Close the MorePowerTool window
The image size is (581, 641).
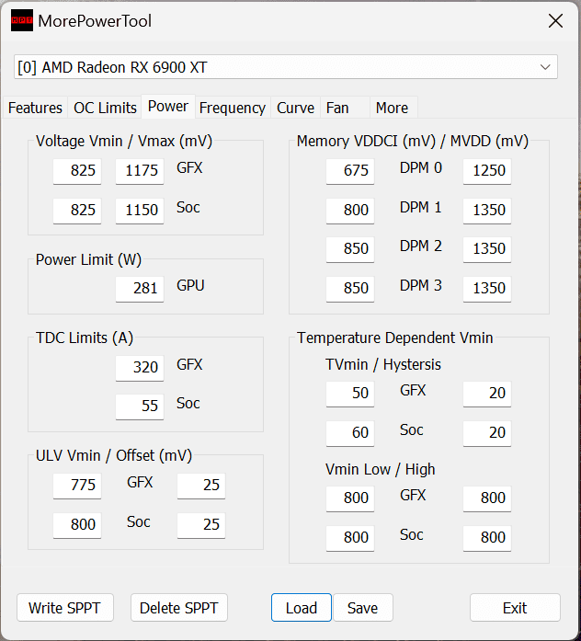pos(555,21)
